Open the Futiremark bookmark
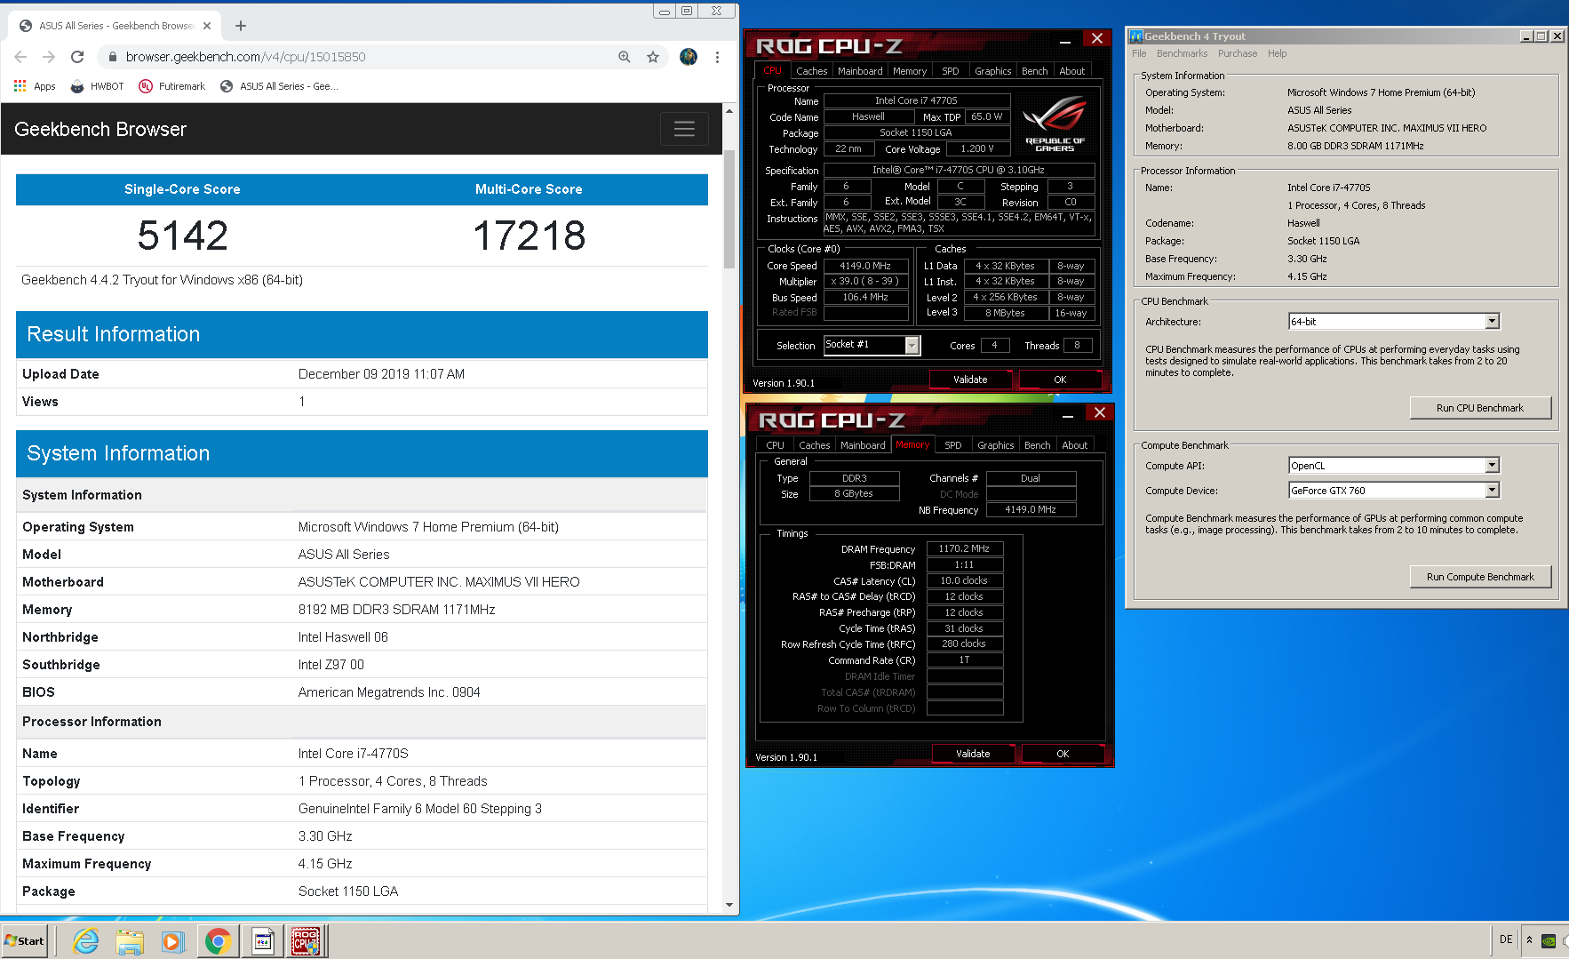The width and height of the screenshot is (1569, 959). [171, 86]
